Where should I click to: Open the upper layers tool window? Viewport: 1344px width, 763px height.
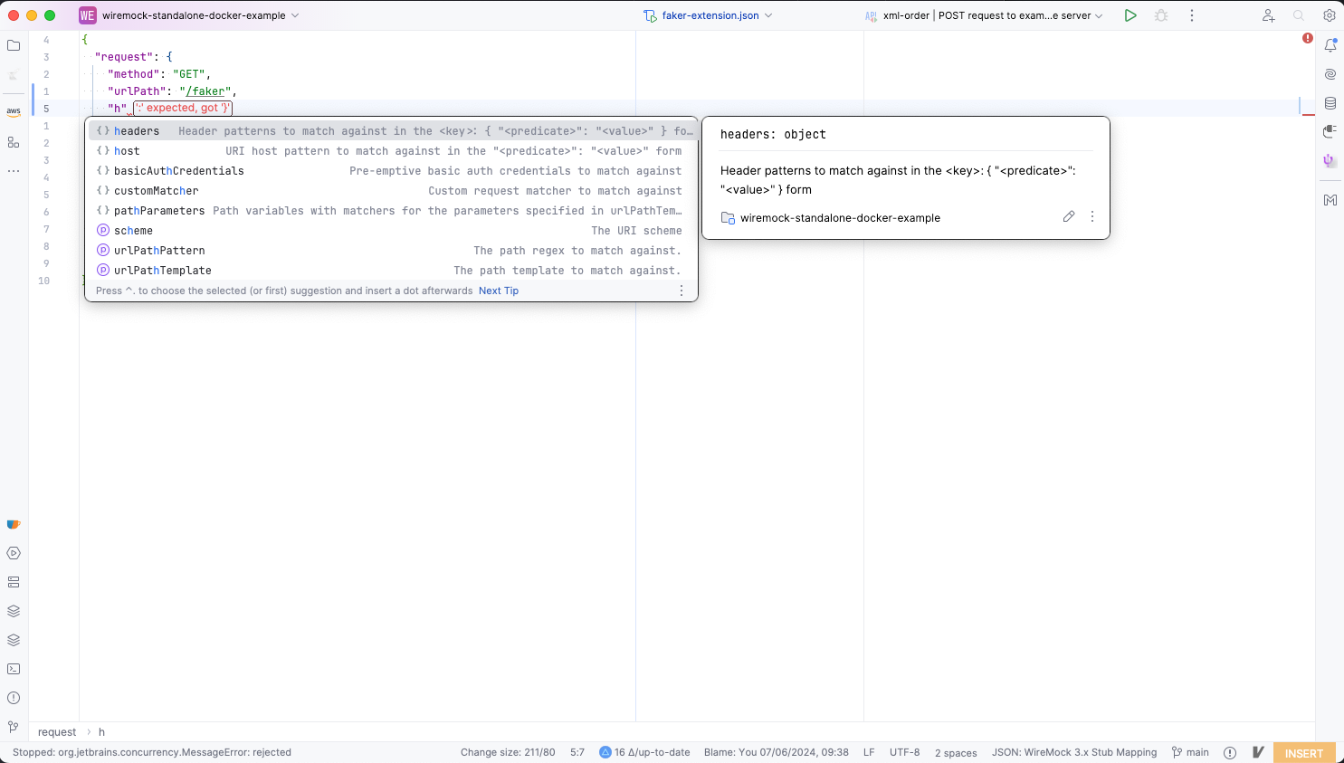click(x=14, y=611)
